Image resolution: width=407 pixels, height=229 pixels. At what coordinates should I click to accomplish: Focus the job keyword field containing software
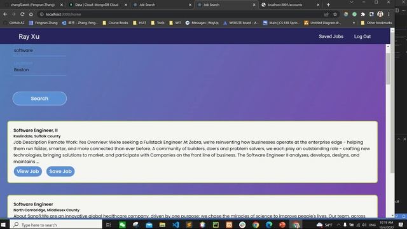click(x=39, y=50)
